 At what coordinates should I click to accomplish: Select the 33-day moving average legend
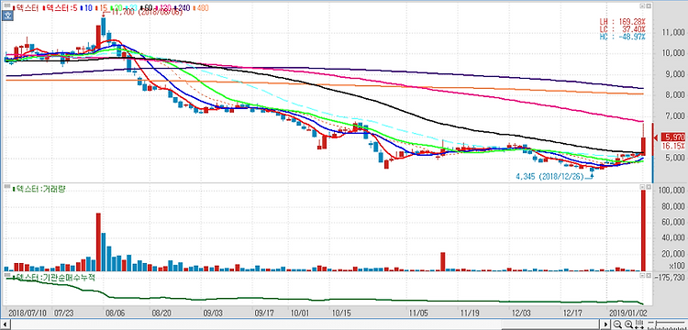pyautogui.click(x=131, y=8)
